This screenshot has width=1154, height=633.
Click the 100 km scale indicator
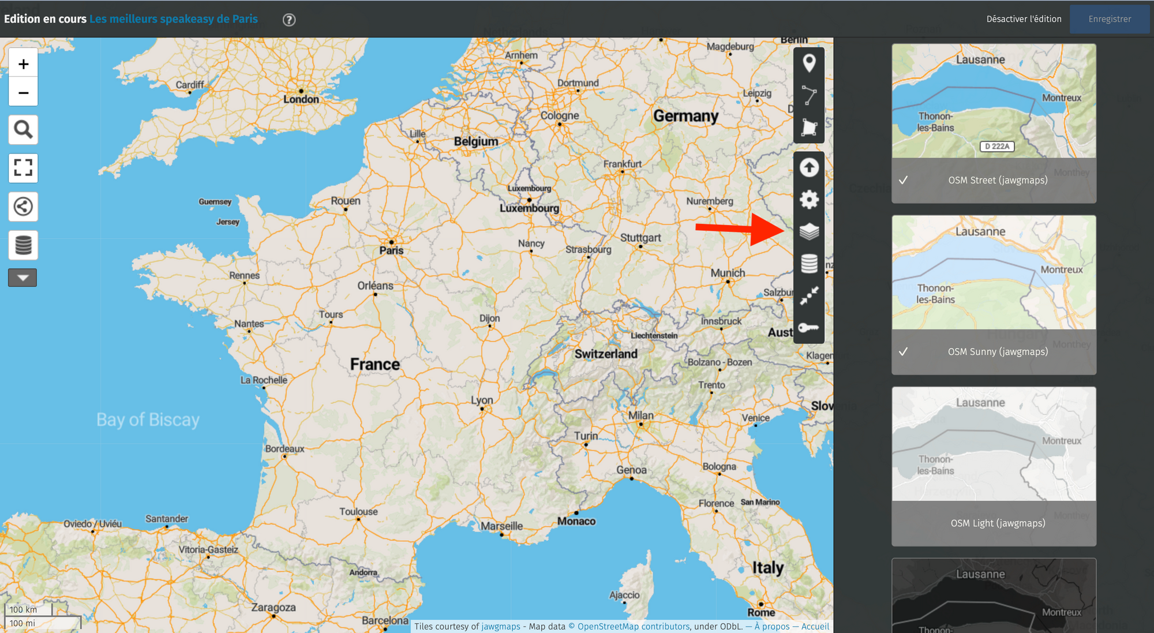tap(28, 609)
